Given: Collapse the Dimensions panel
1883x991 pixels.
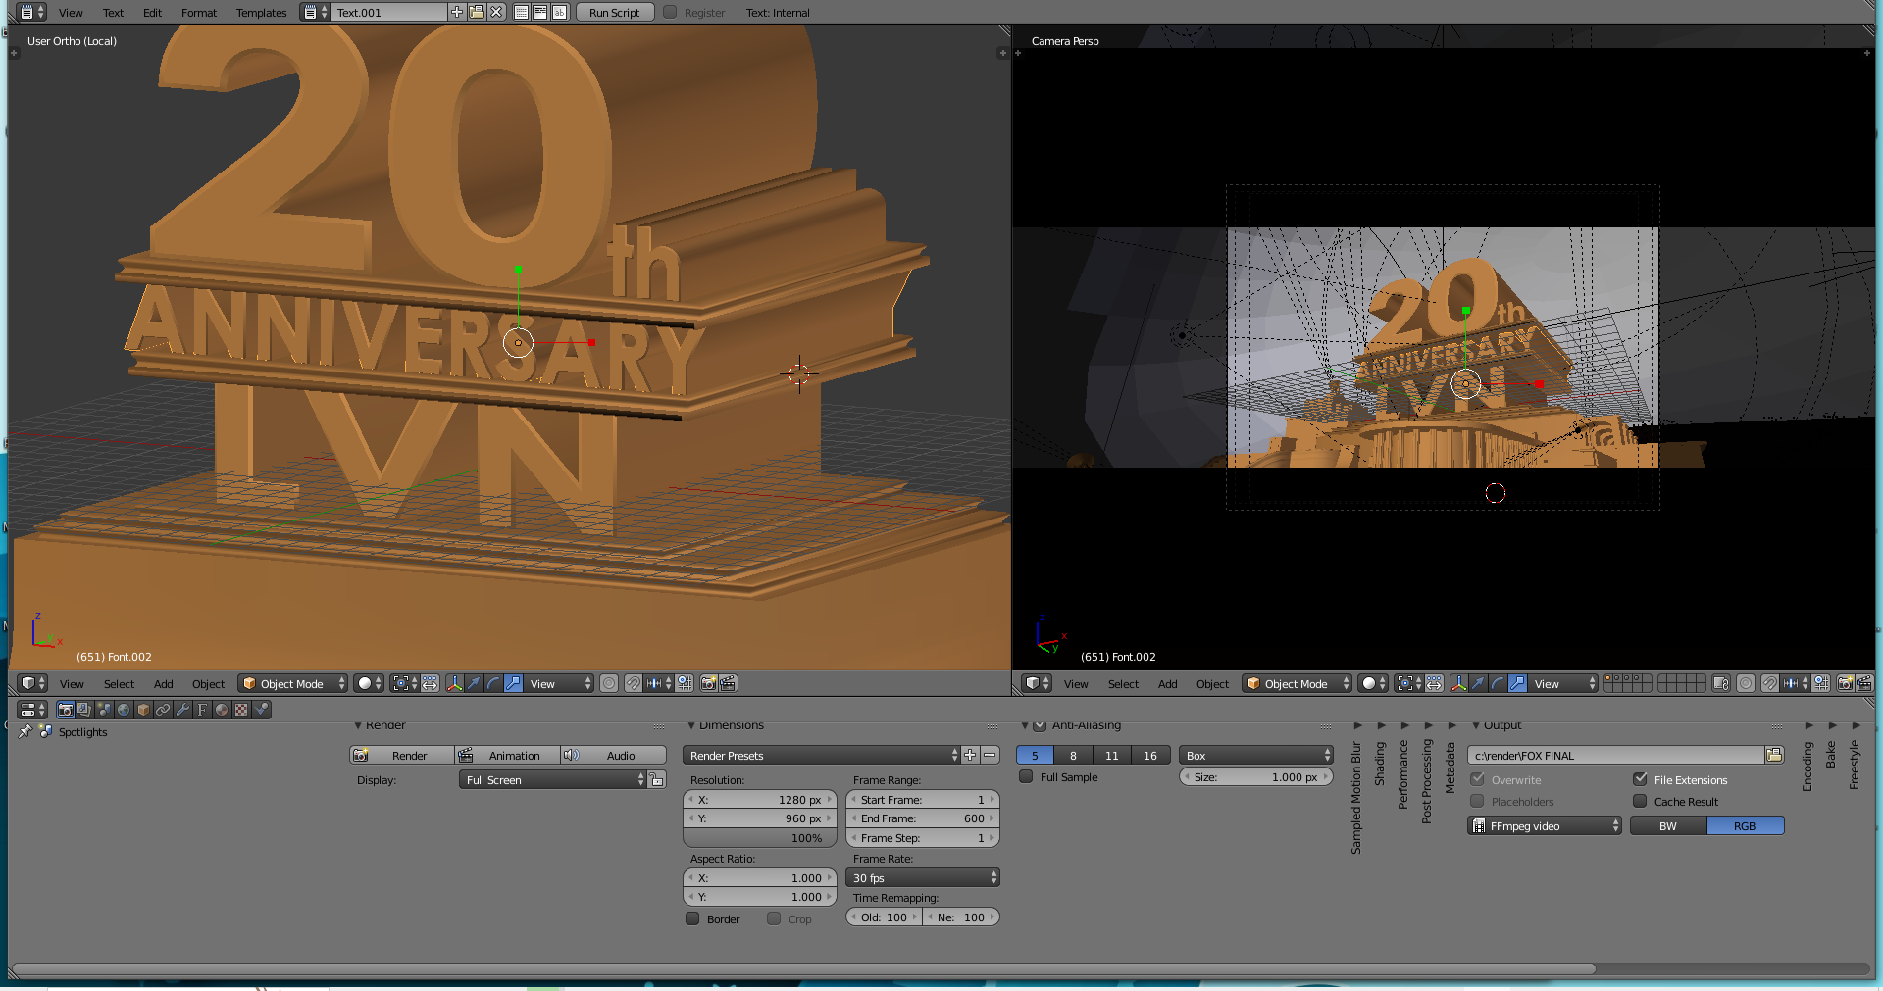Looking at the screenshot, I should click(691, 725).
